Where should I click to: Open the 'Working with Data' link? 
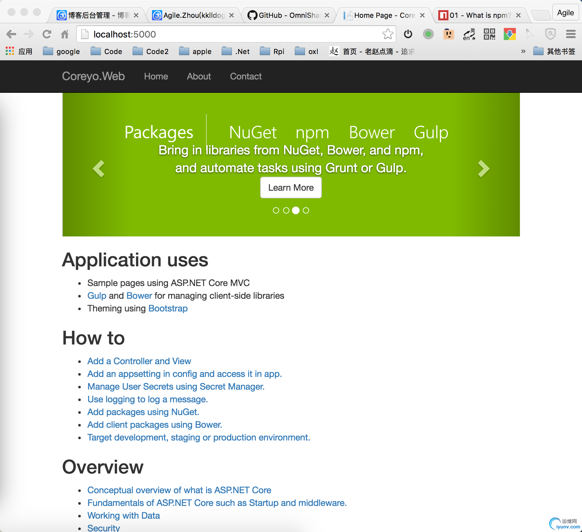pyautogui.click(x=123, y=515)
